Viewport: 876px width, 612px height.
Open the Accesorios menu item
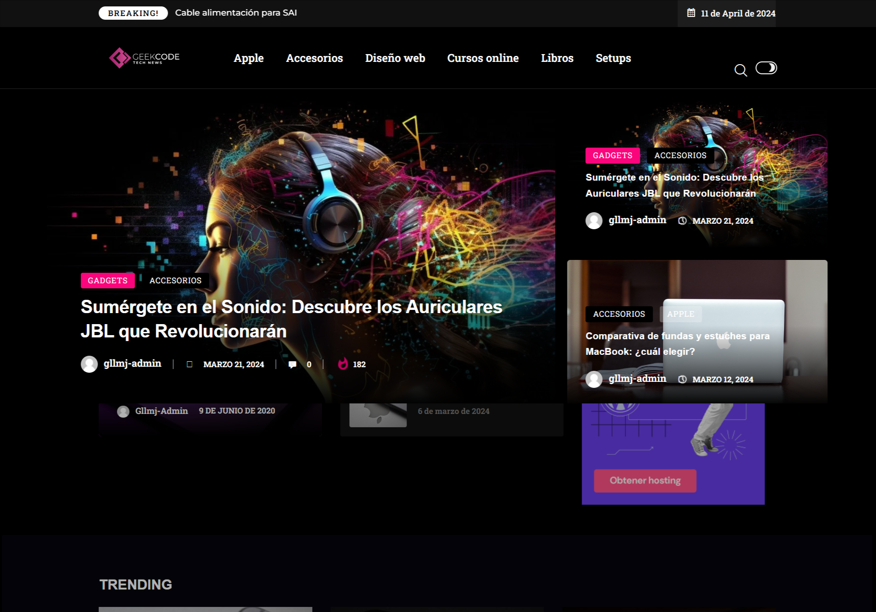(314, 58)
